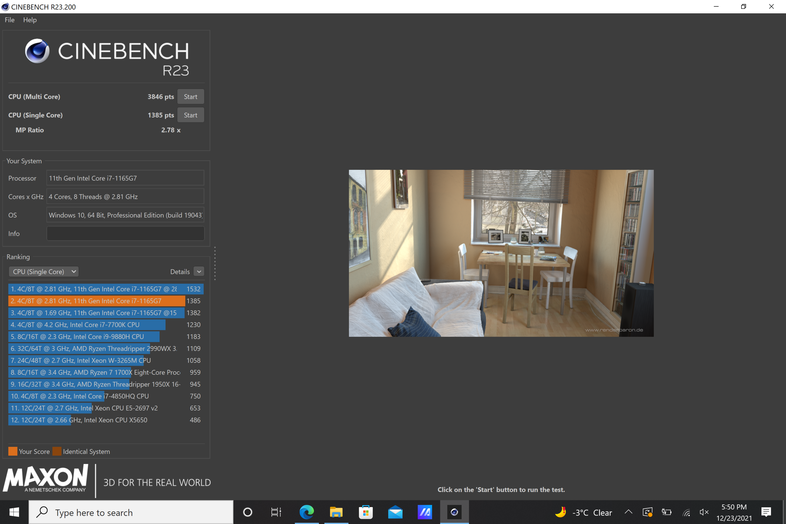Click the Info text field
Screen dimensions: 786x524
pos(125,234)
